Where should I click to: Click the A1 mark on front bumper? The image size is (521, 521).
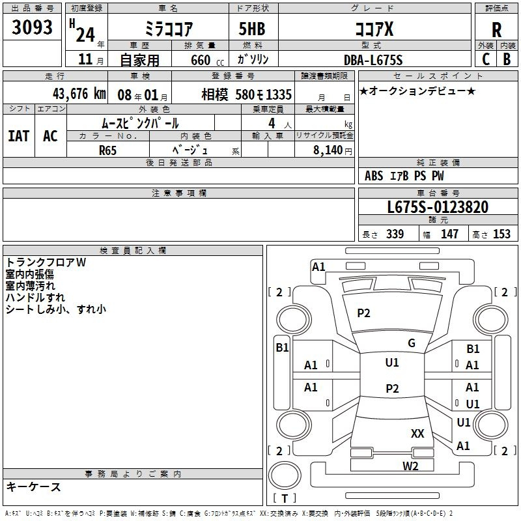[x=318, y=267]
